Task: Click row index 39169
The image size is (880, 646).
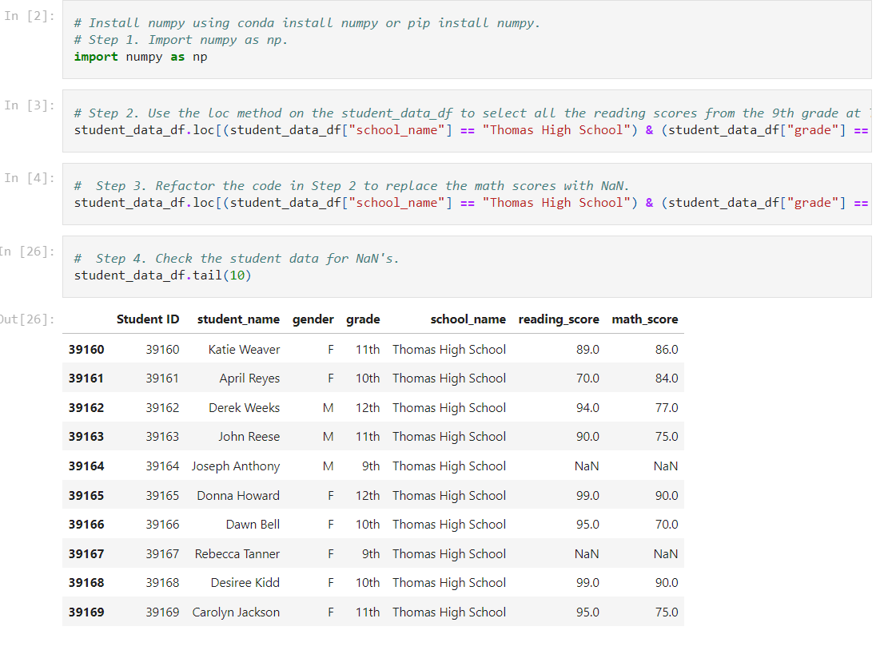Action: (86, 612)
